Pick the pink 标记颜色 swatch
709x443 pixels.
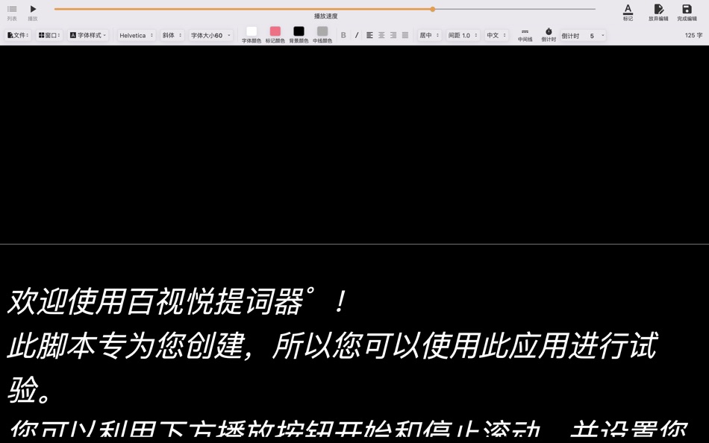click(275, 31)
